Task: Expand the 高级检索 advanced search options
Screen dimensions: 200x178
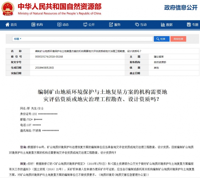Action: click(x=178, y=39)
